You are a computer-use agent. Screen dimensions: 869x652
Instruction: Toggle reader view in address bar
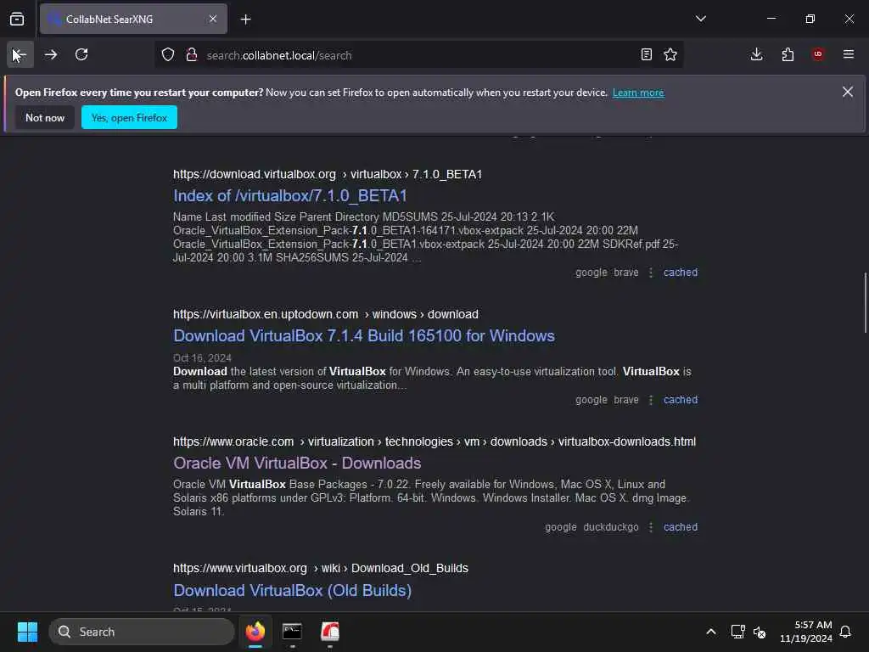pyautogui.click(x=646, y=54)
